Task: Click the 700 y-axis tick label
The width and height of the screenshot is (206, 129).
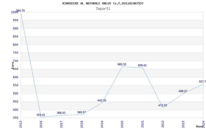Action: 15,61
